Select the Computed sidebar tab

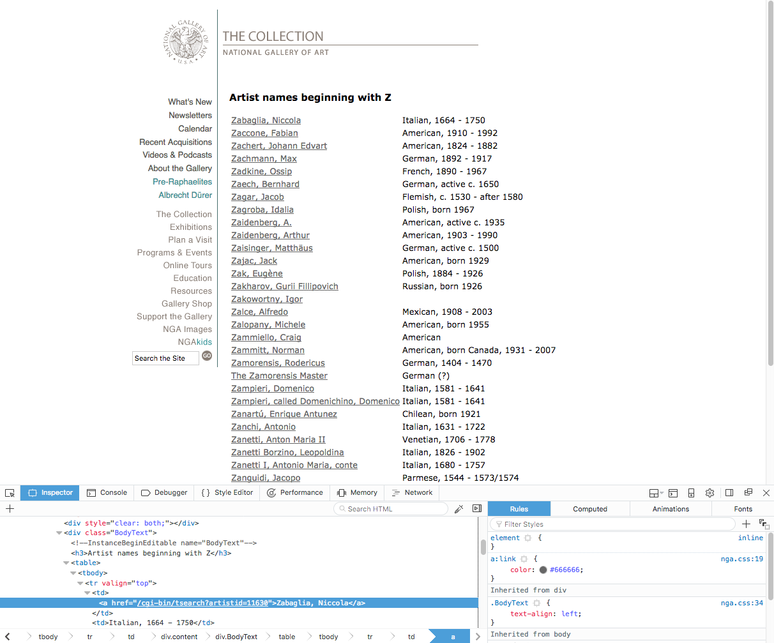pos(590,509)
